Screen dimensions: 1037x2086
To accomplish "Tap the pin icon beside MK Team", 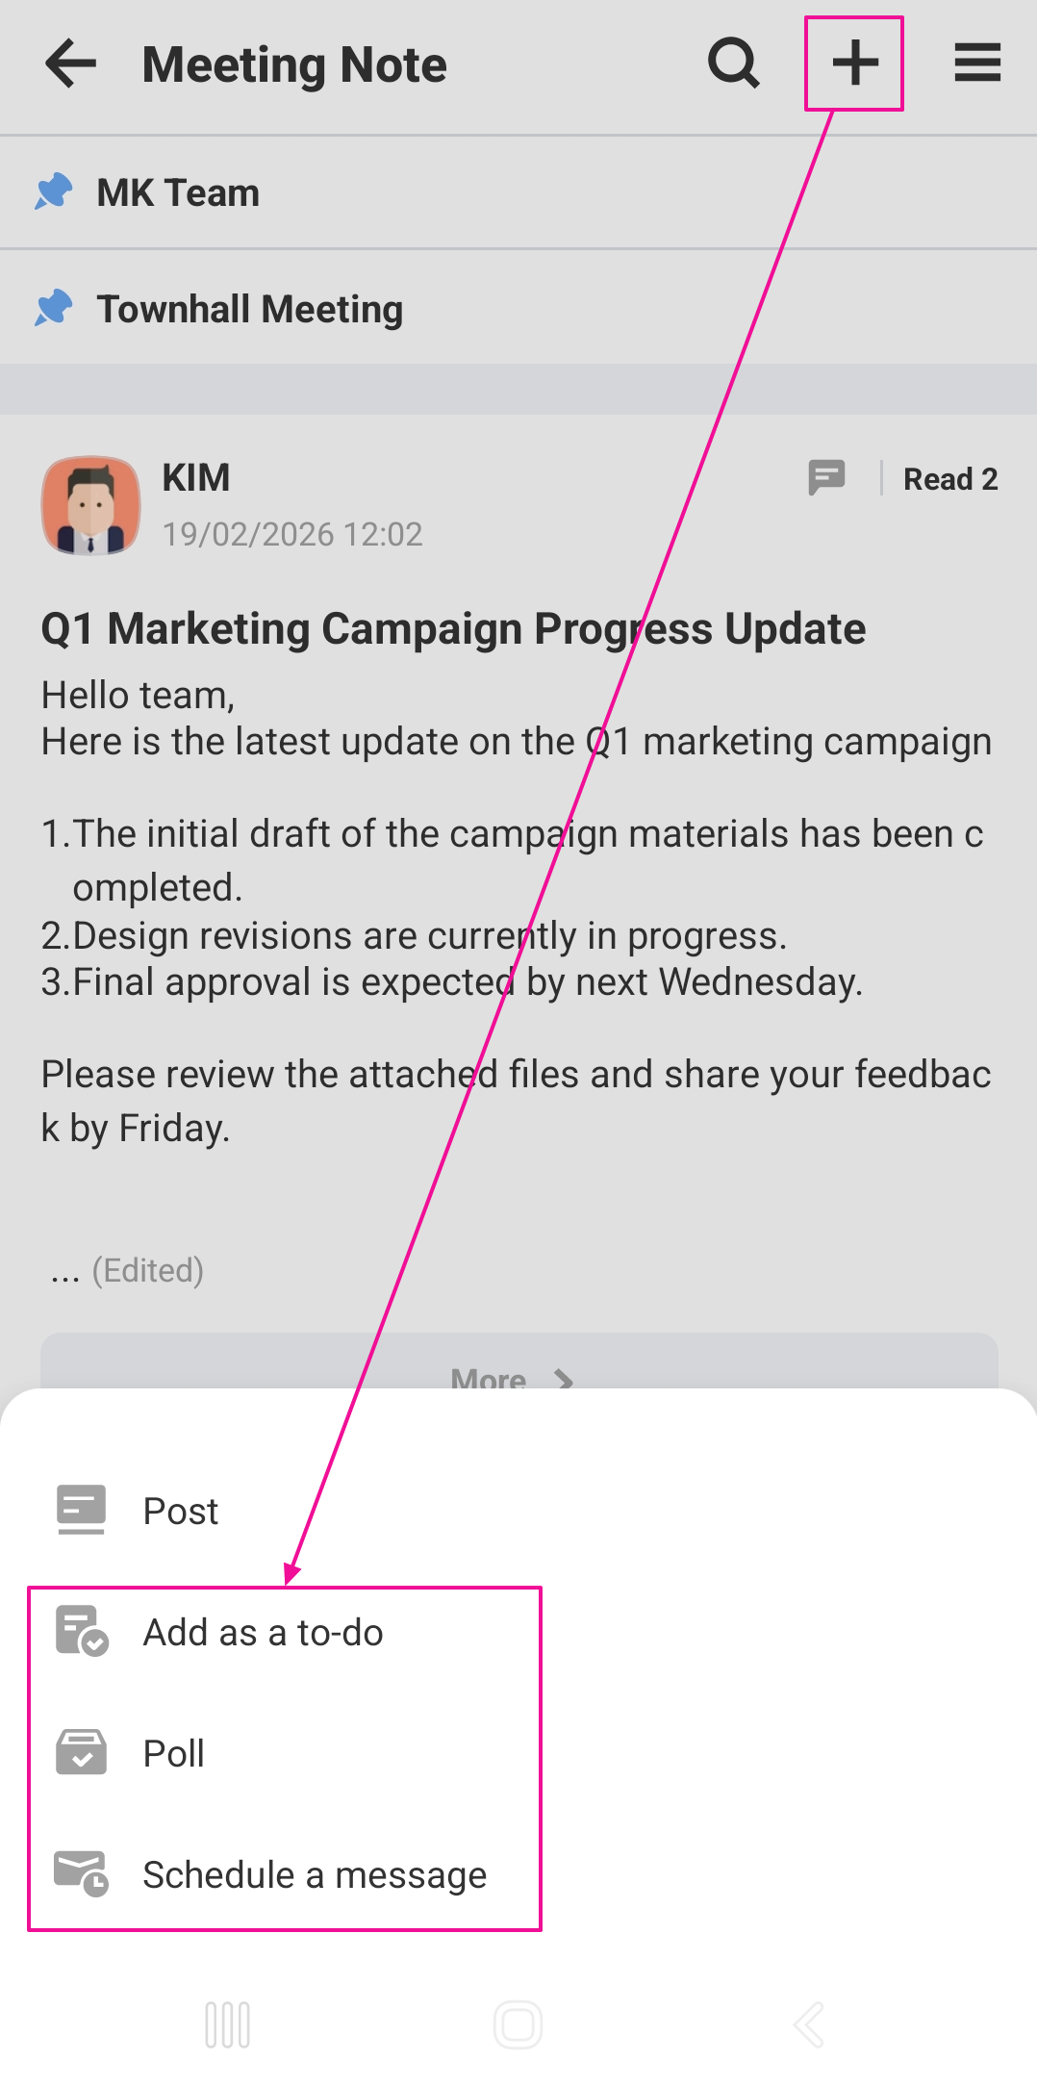I will (x=54, y=192).
